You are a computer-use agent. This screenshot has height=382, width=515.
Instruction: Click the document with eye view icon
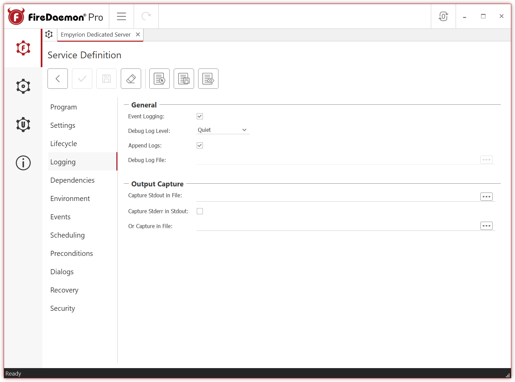pyautogui.click(x=208, y=79)
